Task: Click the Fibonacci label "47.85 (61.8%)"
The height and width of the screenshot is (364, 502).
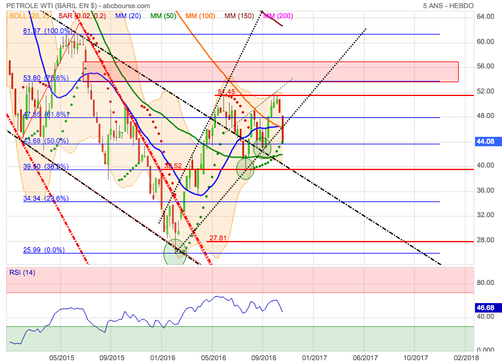Action: coord(46,114)
